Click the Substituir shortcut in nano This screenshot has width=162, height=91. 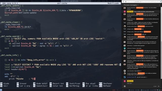[x=40, y=86]
